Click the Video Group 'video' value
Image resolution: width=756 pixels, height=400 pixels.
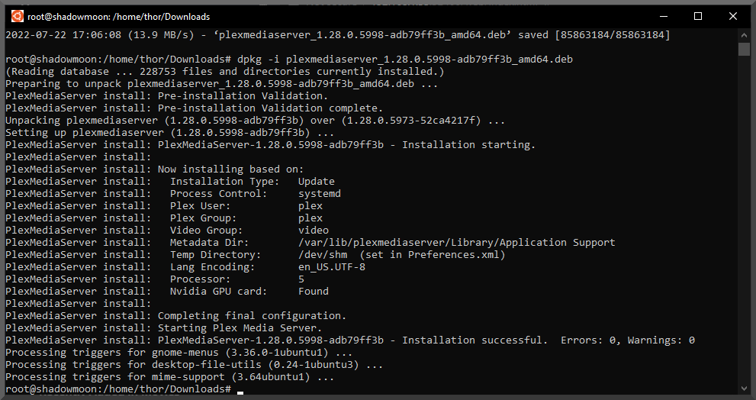(314, 231)
